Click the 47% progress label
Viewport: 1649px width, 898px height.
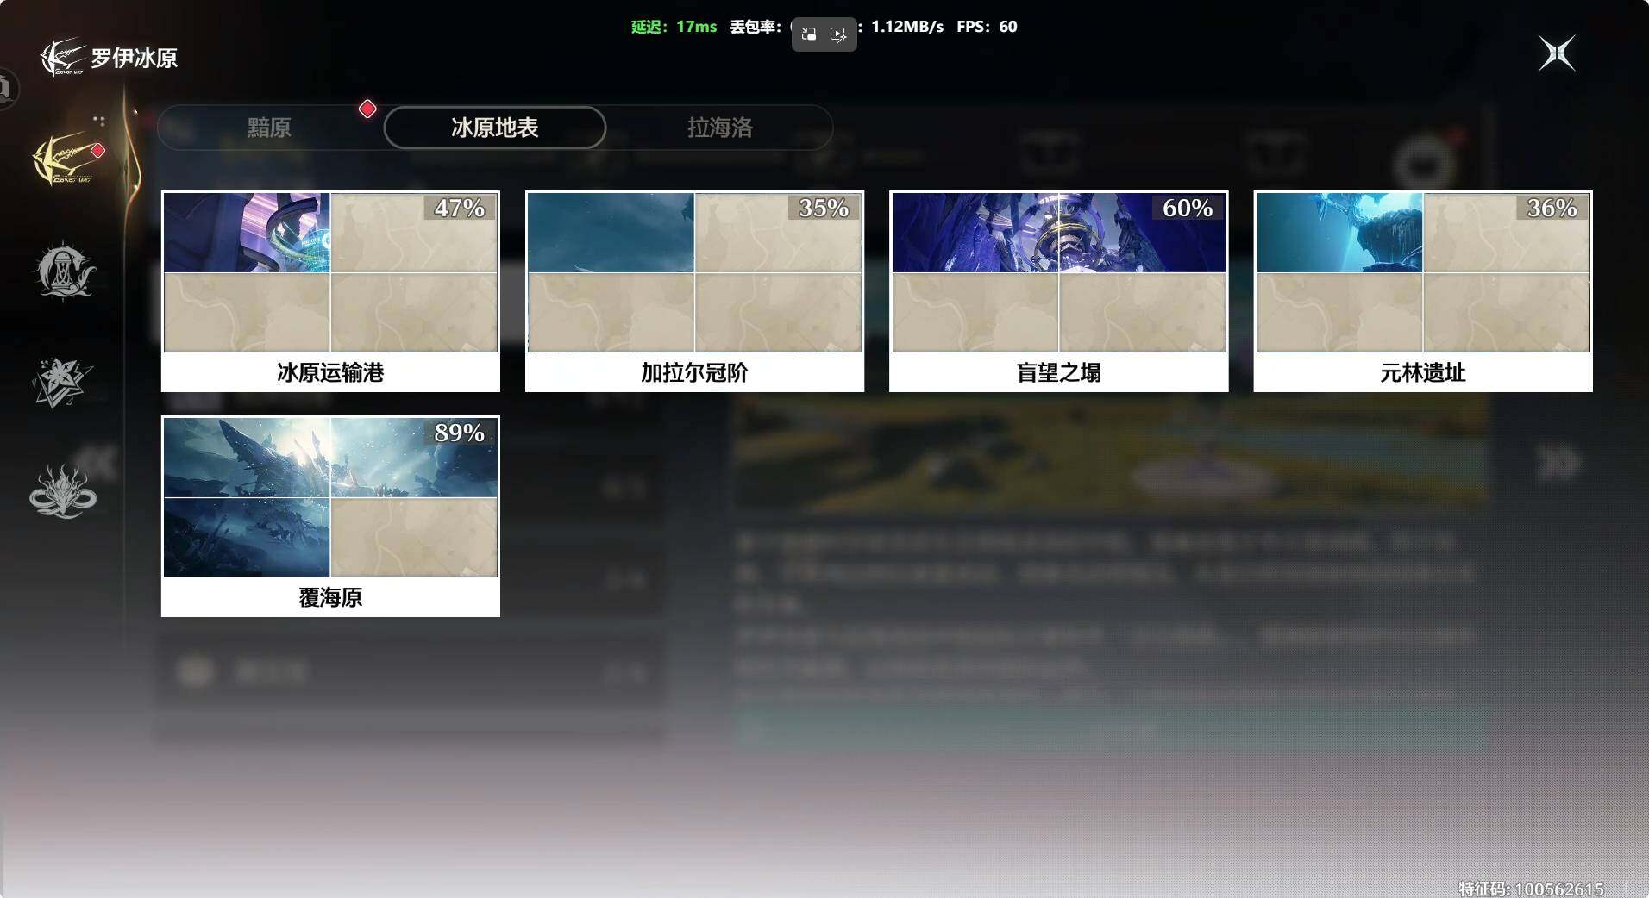click(x=460, y=208)
